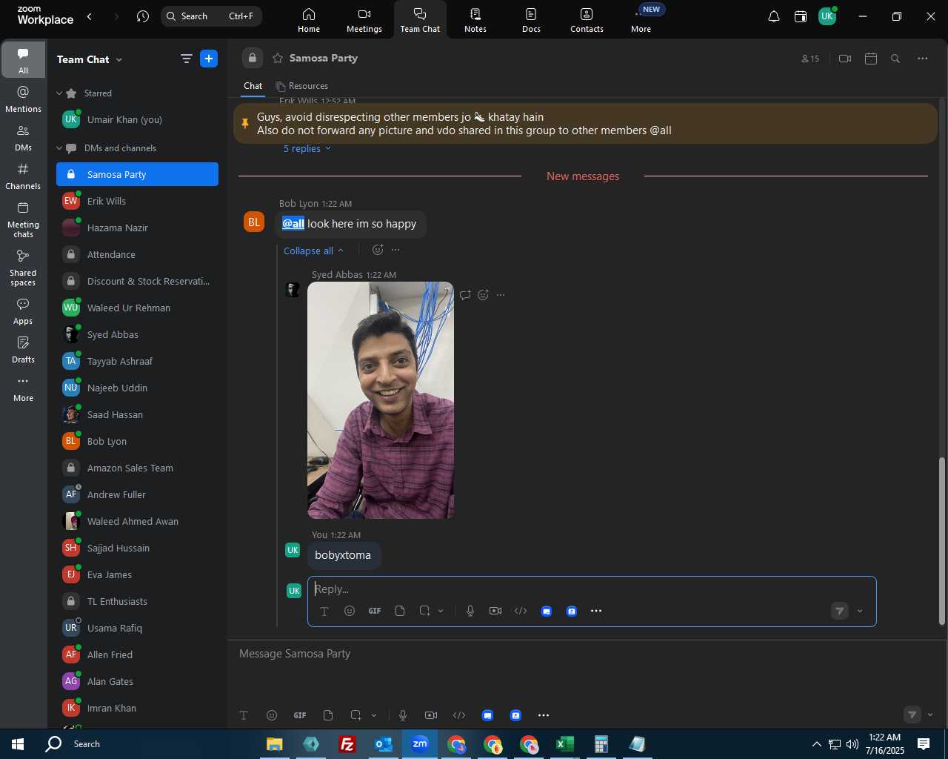Record audio message in reply box
Screen dimensions: 948x759
click(470, 611)
